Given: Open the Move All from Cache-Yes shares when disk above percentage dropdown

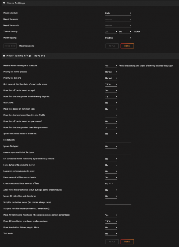Looking at the screenshot, I should point(111,215).
